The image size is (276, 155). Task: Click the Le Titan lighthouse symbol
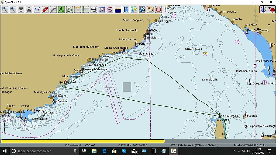[43, 114]
